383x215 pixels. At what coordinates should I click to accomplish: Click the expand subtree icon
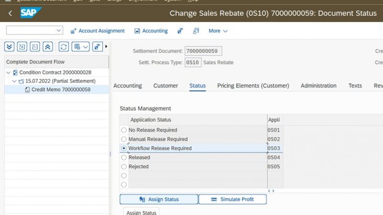click(x=22, y=47)
